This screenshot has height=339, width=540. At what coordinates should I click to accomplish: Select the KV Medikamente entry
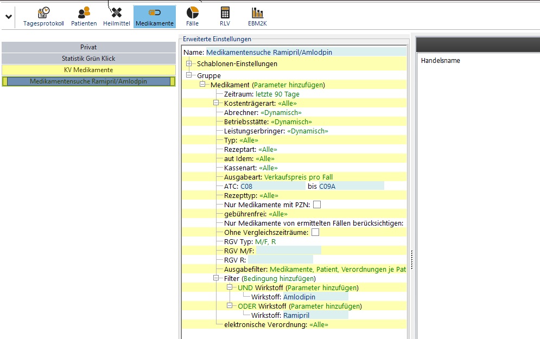(x=88, y=70)
